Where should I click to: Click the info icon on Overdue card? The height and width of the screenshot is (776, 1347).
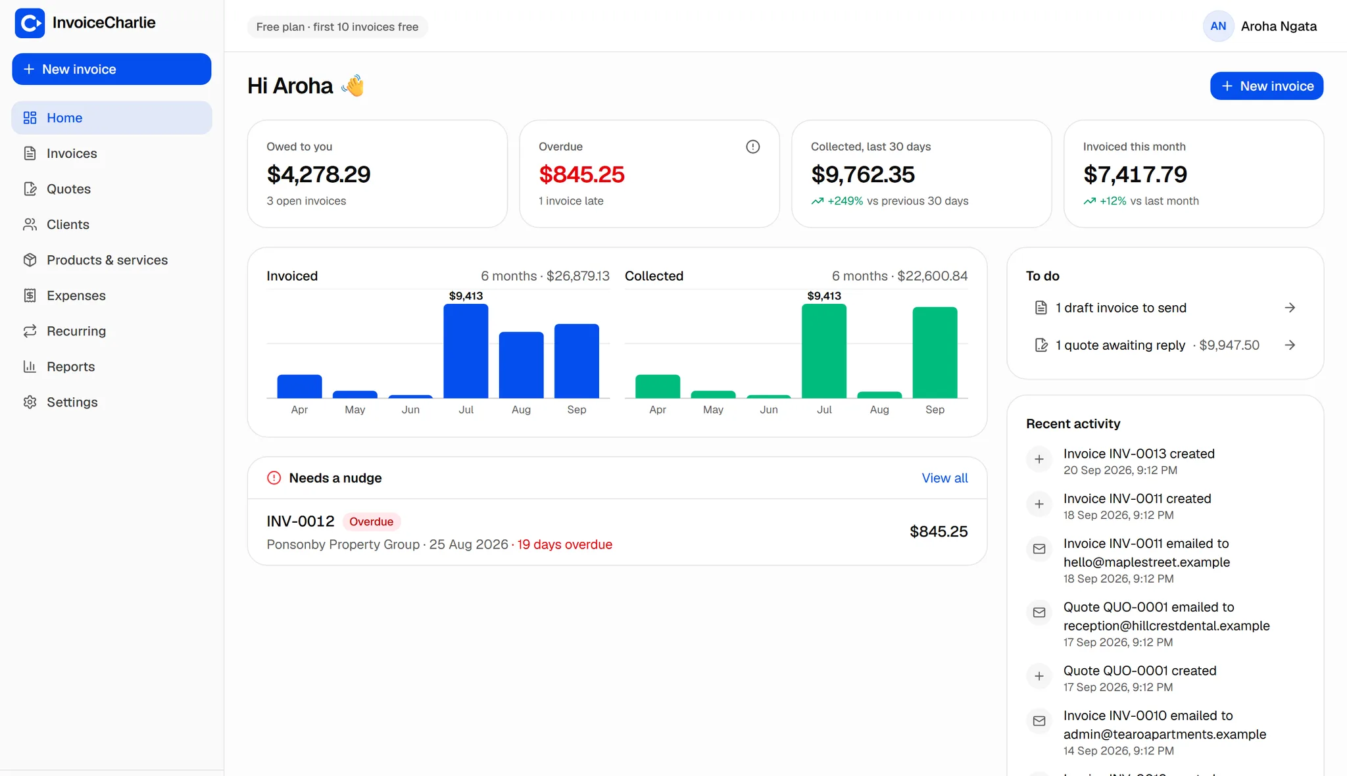[753, 147]
